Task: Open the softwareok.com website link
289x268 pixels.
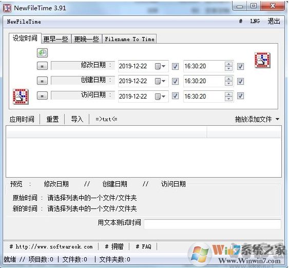Action: (51, 246)
